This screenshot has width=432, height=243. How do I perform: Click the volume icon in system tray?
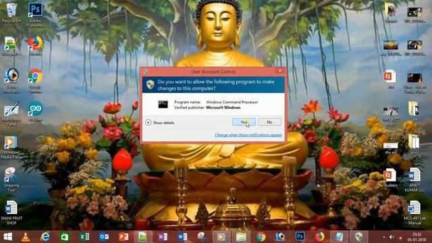391,237
